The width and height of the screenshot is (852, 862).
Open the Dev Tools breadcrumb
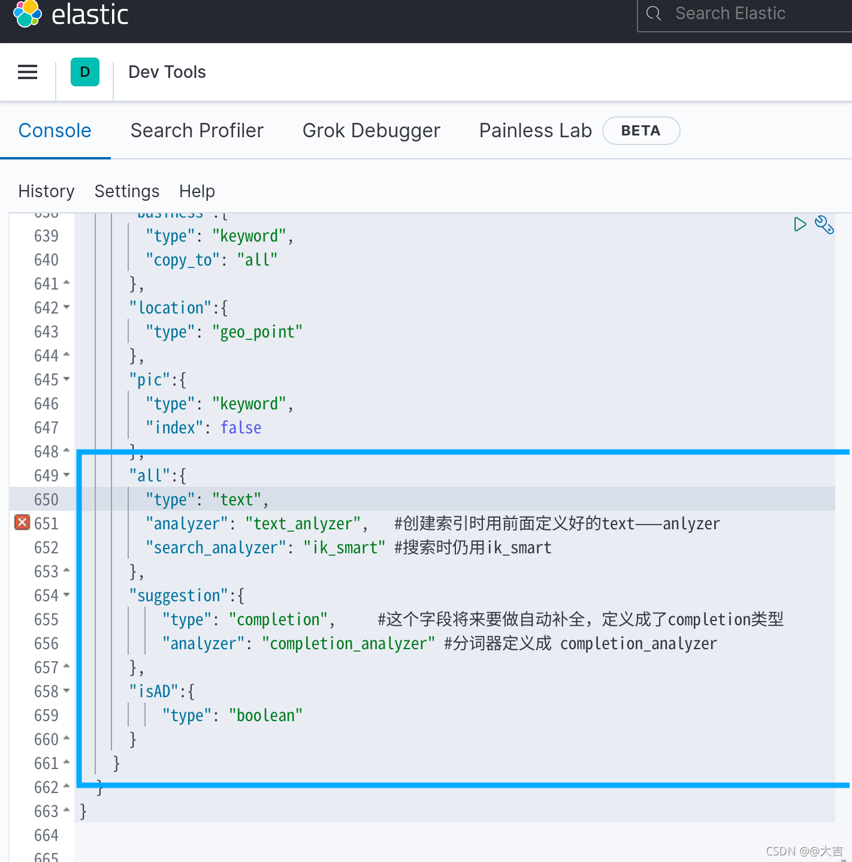(167, 72)
